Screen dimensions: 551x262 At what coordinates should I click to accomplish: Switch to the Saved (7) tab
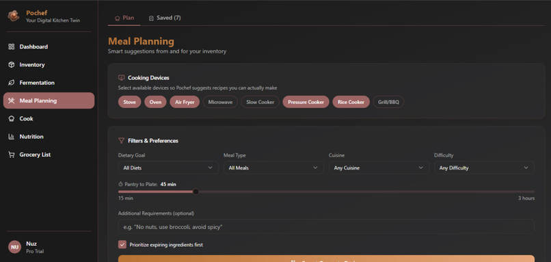[165, 18]
